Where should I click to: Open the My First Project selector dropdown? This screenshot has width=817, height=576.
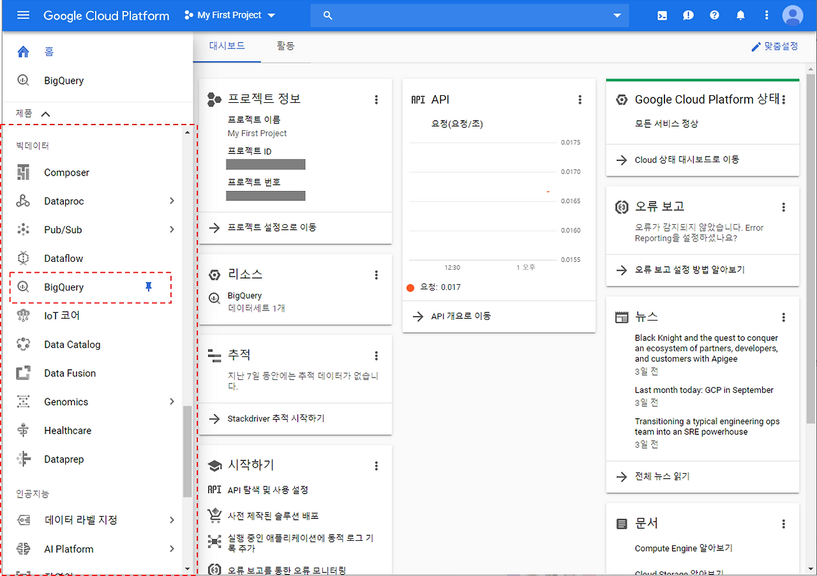(230, 15)
